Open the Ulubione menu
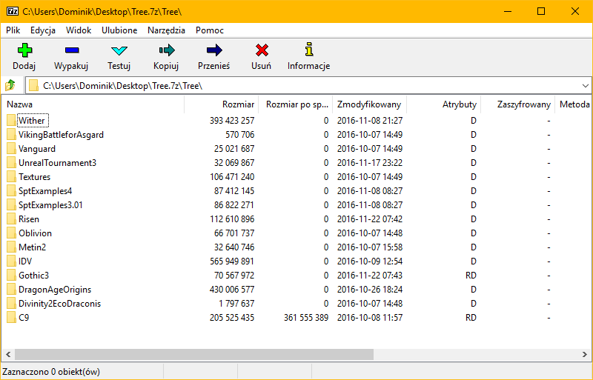This screenshot has height=380, width=593. 119,30
